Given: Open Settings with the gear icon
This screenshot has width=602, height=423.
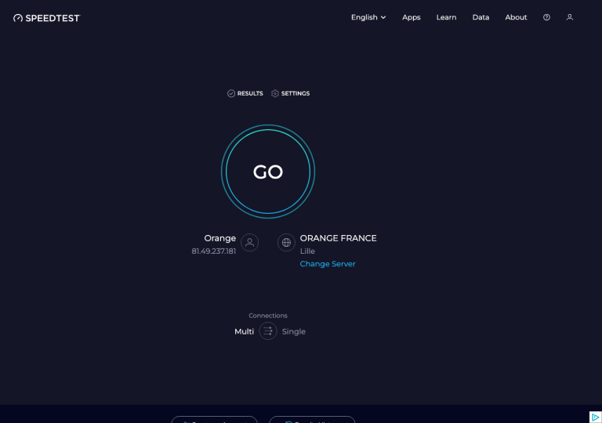Looking at the screenshot, I should tap(290, 93).
